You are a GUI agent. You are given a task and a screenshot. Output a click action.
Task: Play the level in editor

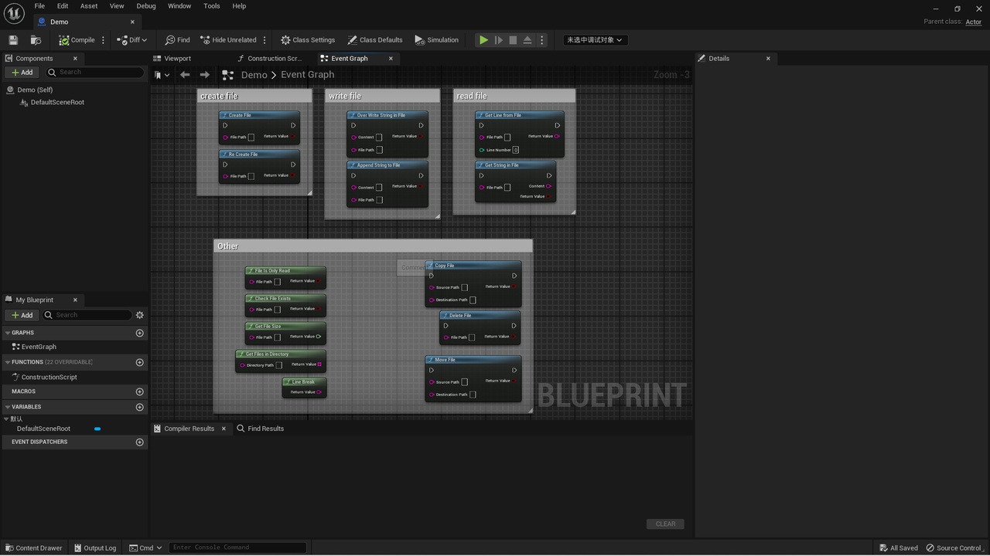[483, 40]
